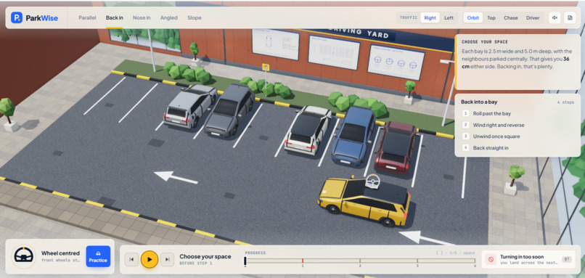Image resolution: width=585 pixels, height=278 pixels.
Task: Go to the Slope tab
Action: coord(195,17)
